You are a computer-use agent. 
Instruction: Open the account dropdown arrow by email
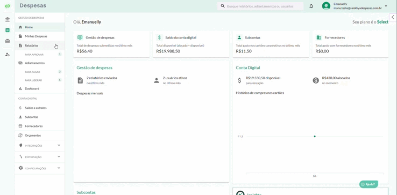386,6
